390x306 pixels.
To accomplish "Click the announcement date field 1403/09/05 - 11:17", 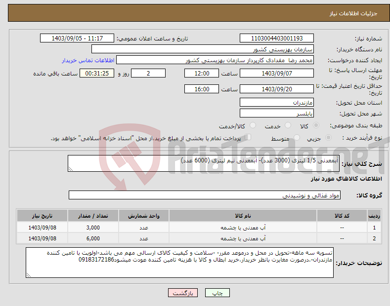I will 77,38.
